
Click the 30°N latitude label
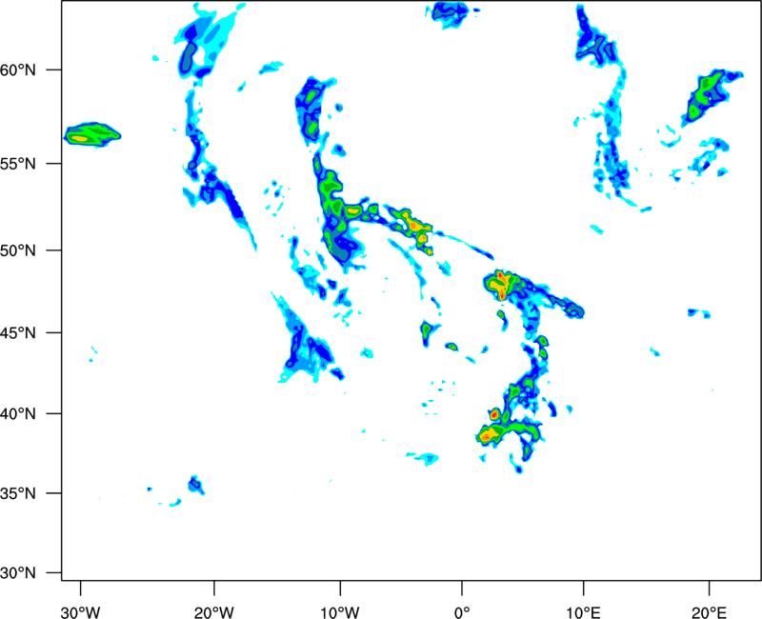coord(18,573)
